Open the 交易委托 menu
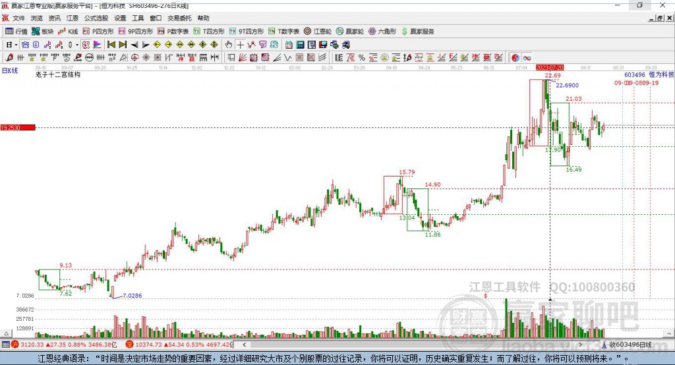Viewport: 675px width, 365px height. coord(179,18)
